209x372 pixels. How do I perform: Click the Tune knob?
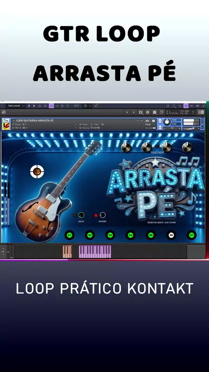(167, 122)
